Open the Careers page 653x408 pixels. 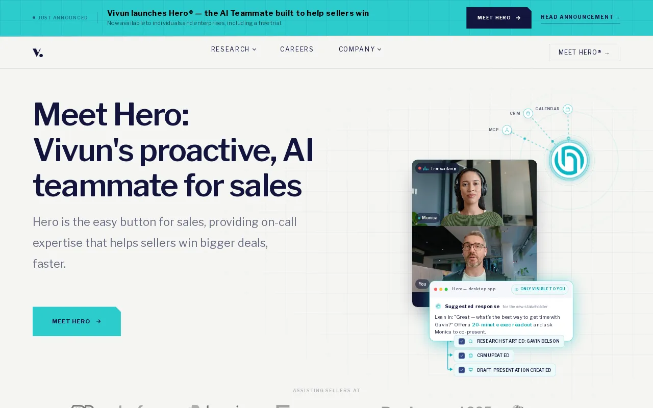click(297, 49)
